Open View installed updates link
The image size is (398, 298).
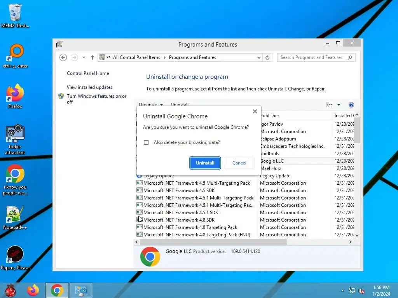click(90, 87)
